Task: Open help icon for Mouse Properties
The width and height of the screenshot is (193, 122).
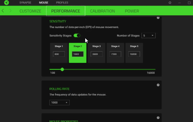Action: coord(158,118)
